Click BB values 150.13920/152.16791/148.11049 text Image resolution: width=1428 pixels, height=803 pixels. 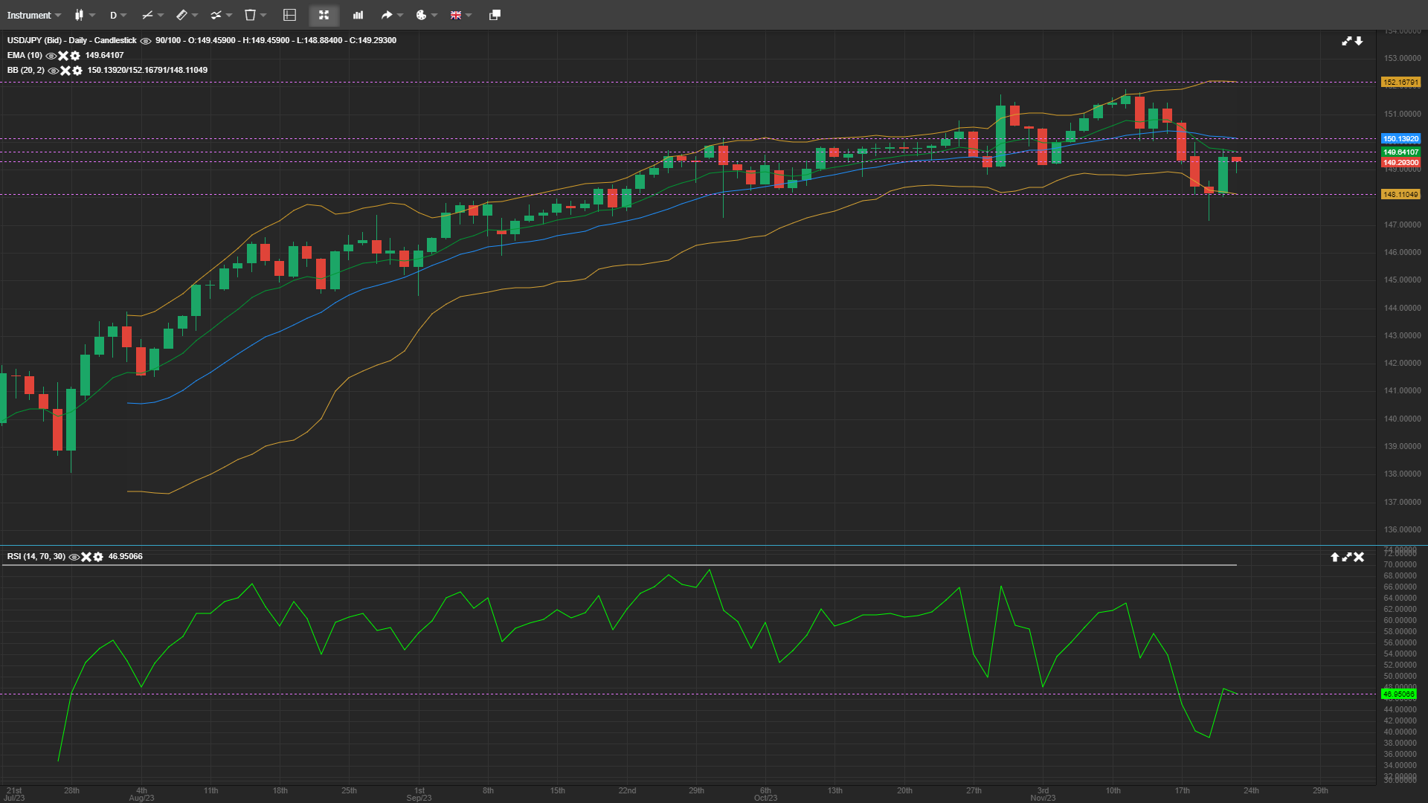[147, 71]
